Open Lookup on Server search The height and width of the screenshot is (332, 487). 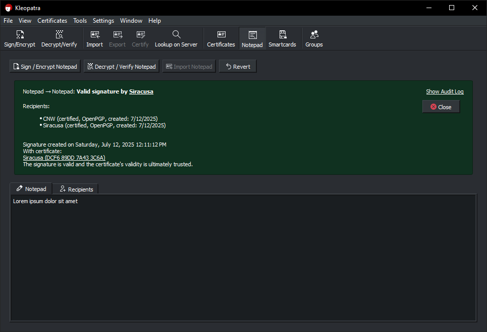click(x=176, y=38)
